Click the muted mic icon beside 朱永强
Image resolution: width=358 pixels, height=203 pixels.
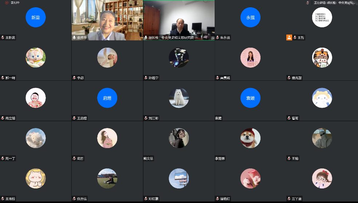(218, 37)
